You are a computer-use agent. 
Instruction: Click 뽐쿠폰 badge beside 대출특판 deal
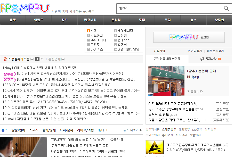(x=9, y=80)
